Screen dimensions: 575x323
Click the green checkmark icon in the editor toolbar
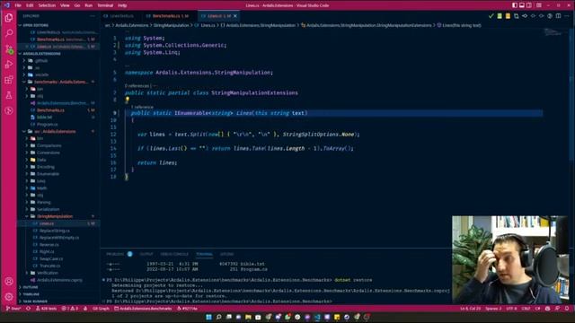(491, 16)
